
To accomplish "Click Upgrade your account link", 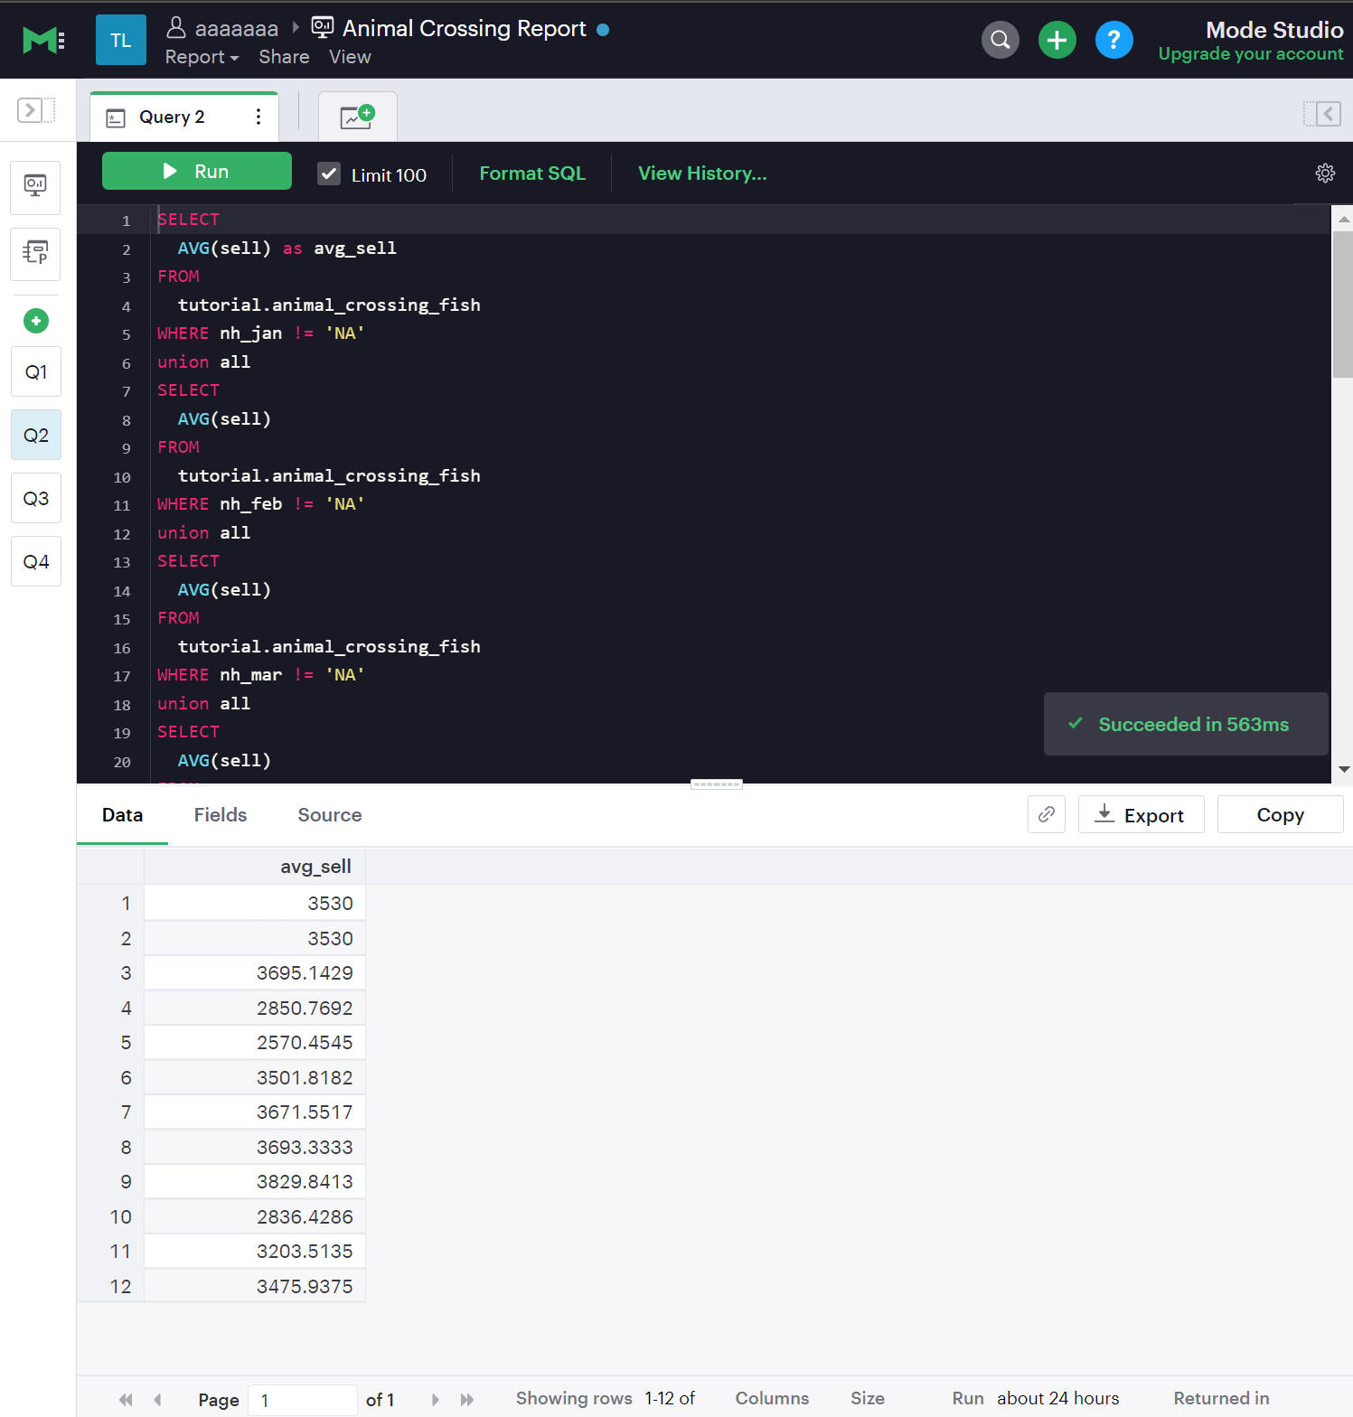I will 1251,54.
